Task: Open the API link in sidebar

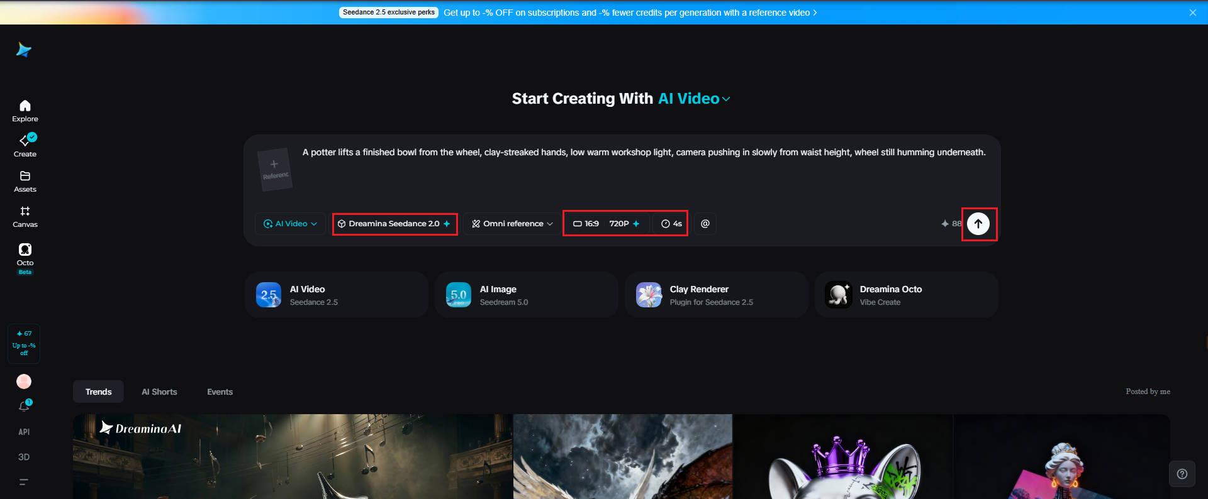Action: [24, 432]
